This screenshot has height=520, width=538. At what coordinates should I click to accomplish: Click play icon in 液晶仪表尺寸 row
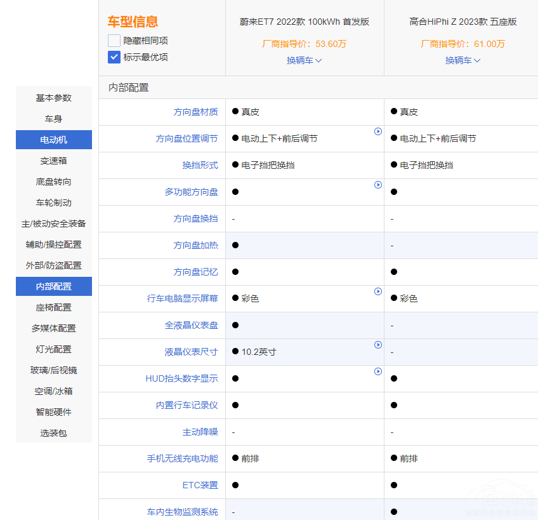[x=378, y=345]
